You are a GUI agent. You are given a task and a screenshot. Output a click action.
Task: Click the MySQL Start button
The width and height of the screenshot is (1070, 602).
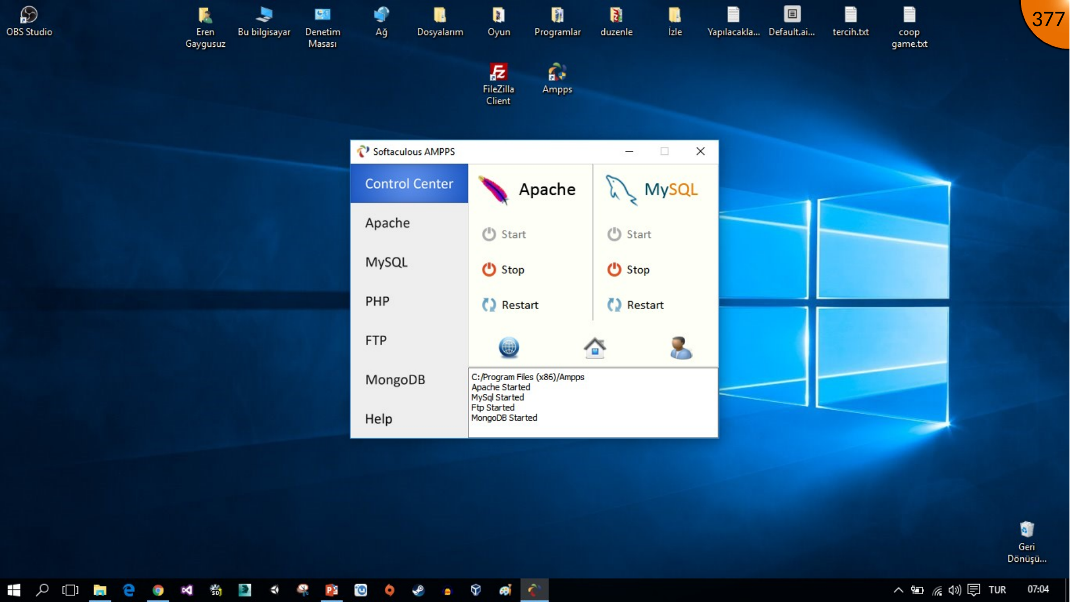click(x=629, y=234)
